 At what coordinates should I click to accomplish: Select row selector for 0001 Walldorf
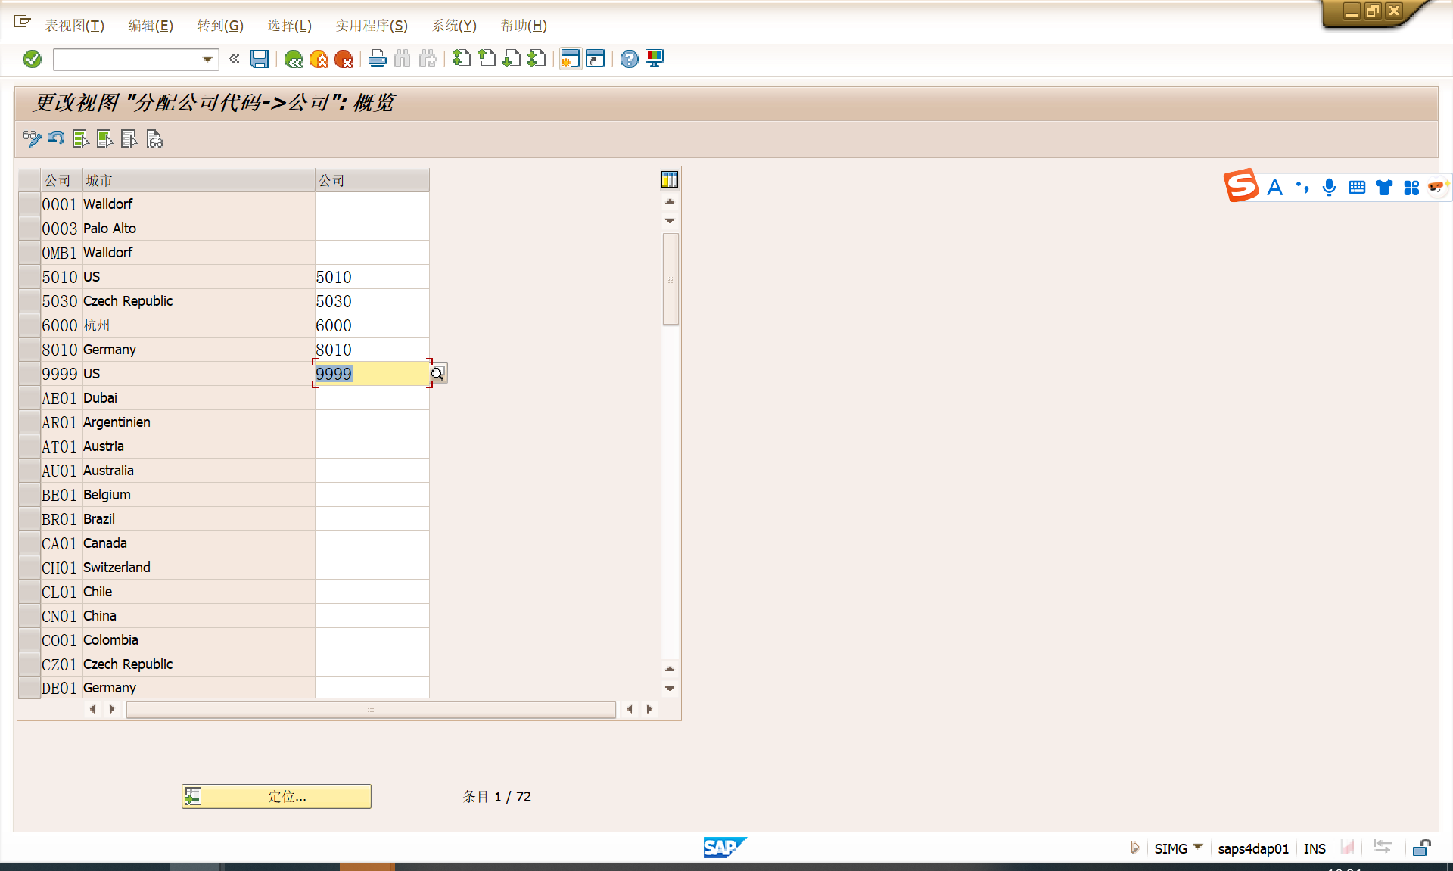coord(30,204)
